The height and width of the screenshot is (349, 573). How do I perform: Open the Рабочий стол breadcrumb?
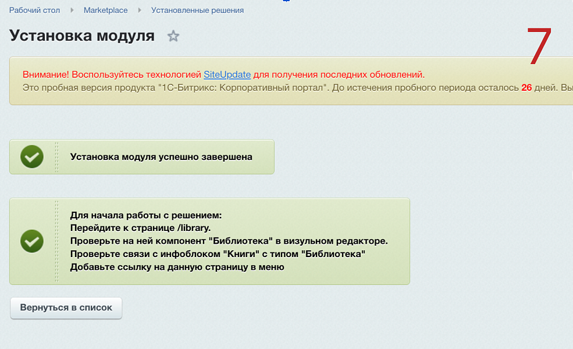[34, 10]
